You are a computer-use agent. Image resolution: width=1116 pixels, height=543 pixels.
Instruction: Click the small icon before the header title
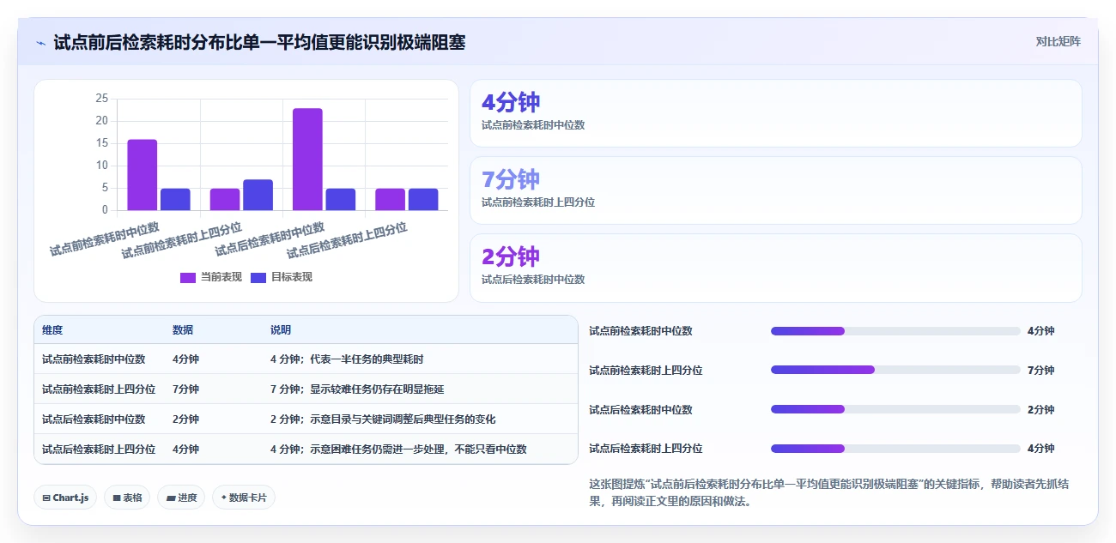pyautogui.click(x=40, y=42)
